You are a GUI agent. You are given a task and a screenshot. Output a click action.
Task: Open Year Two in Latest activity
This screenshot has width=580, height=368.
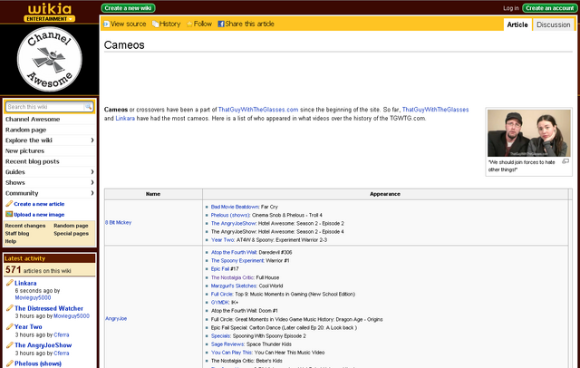28,326
